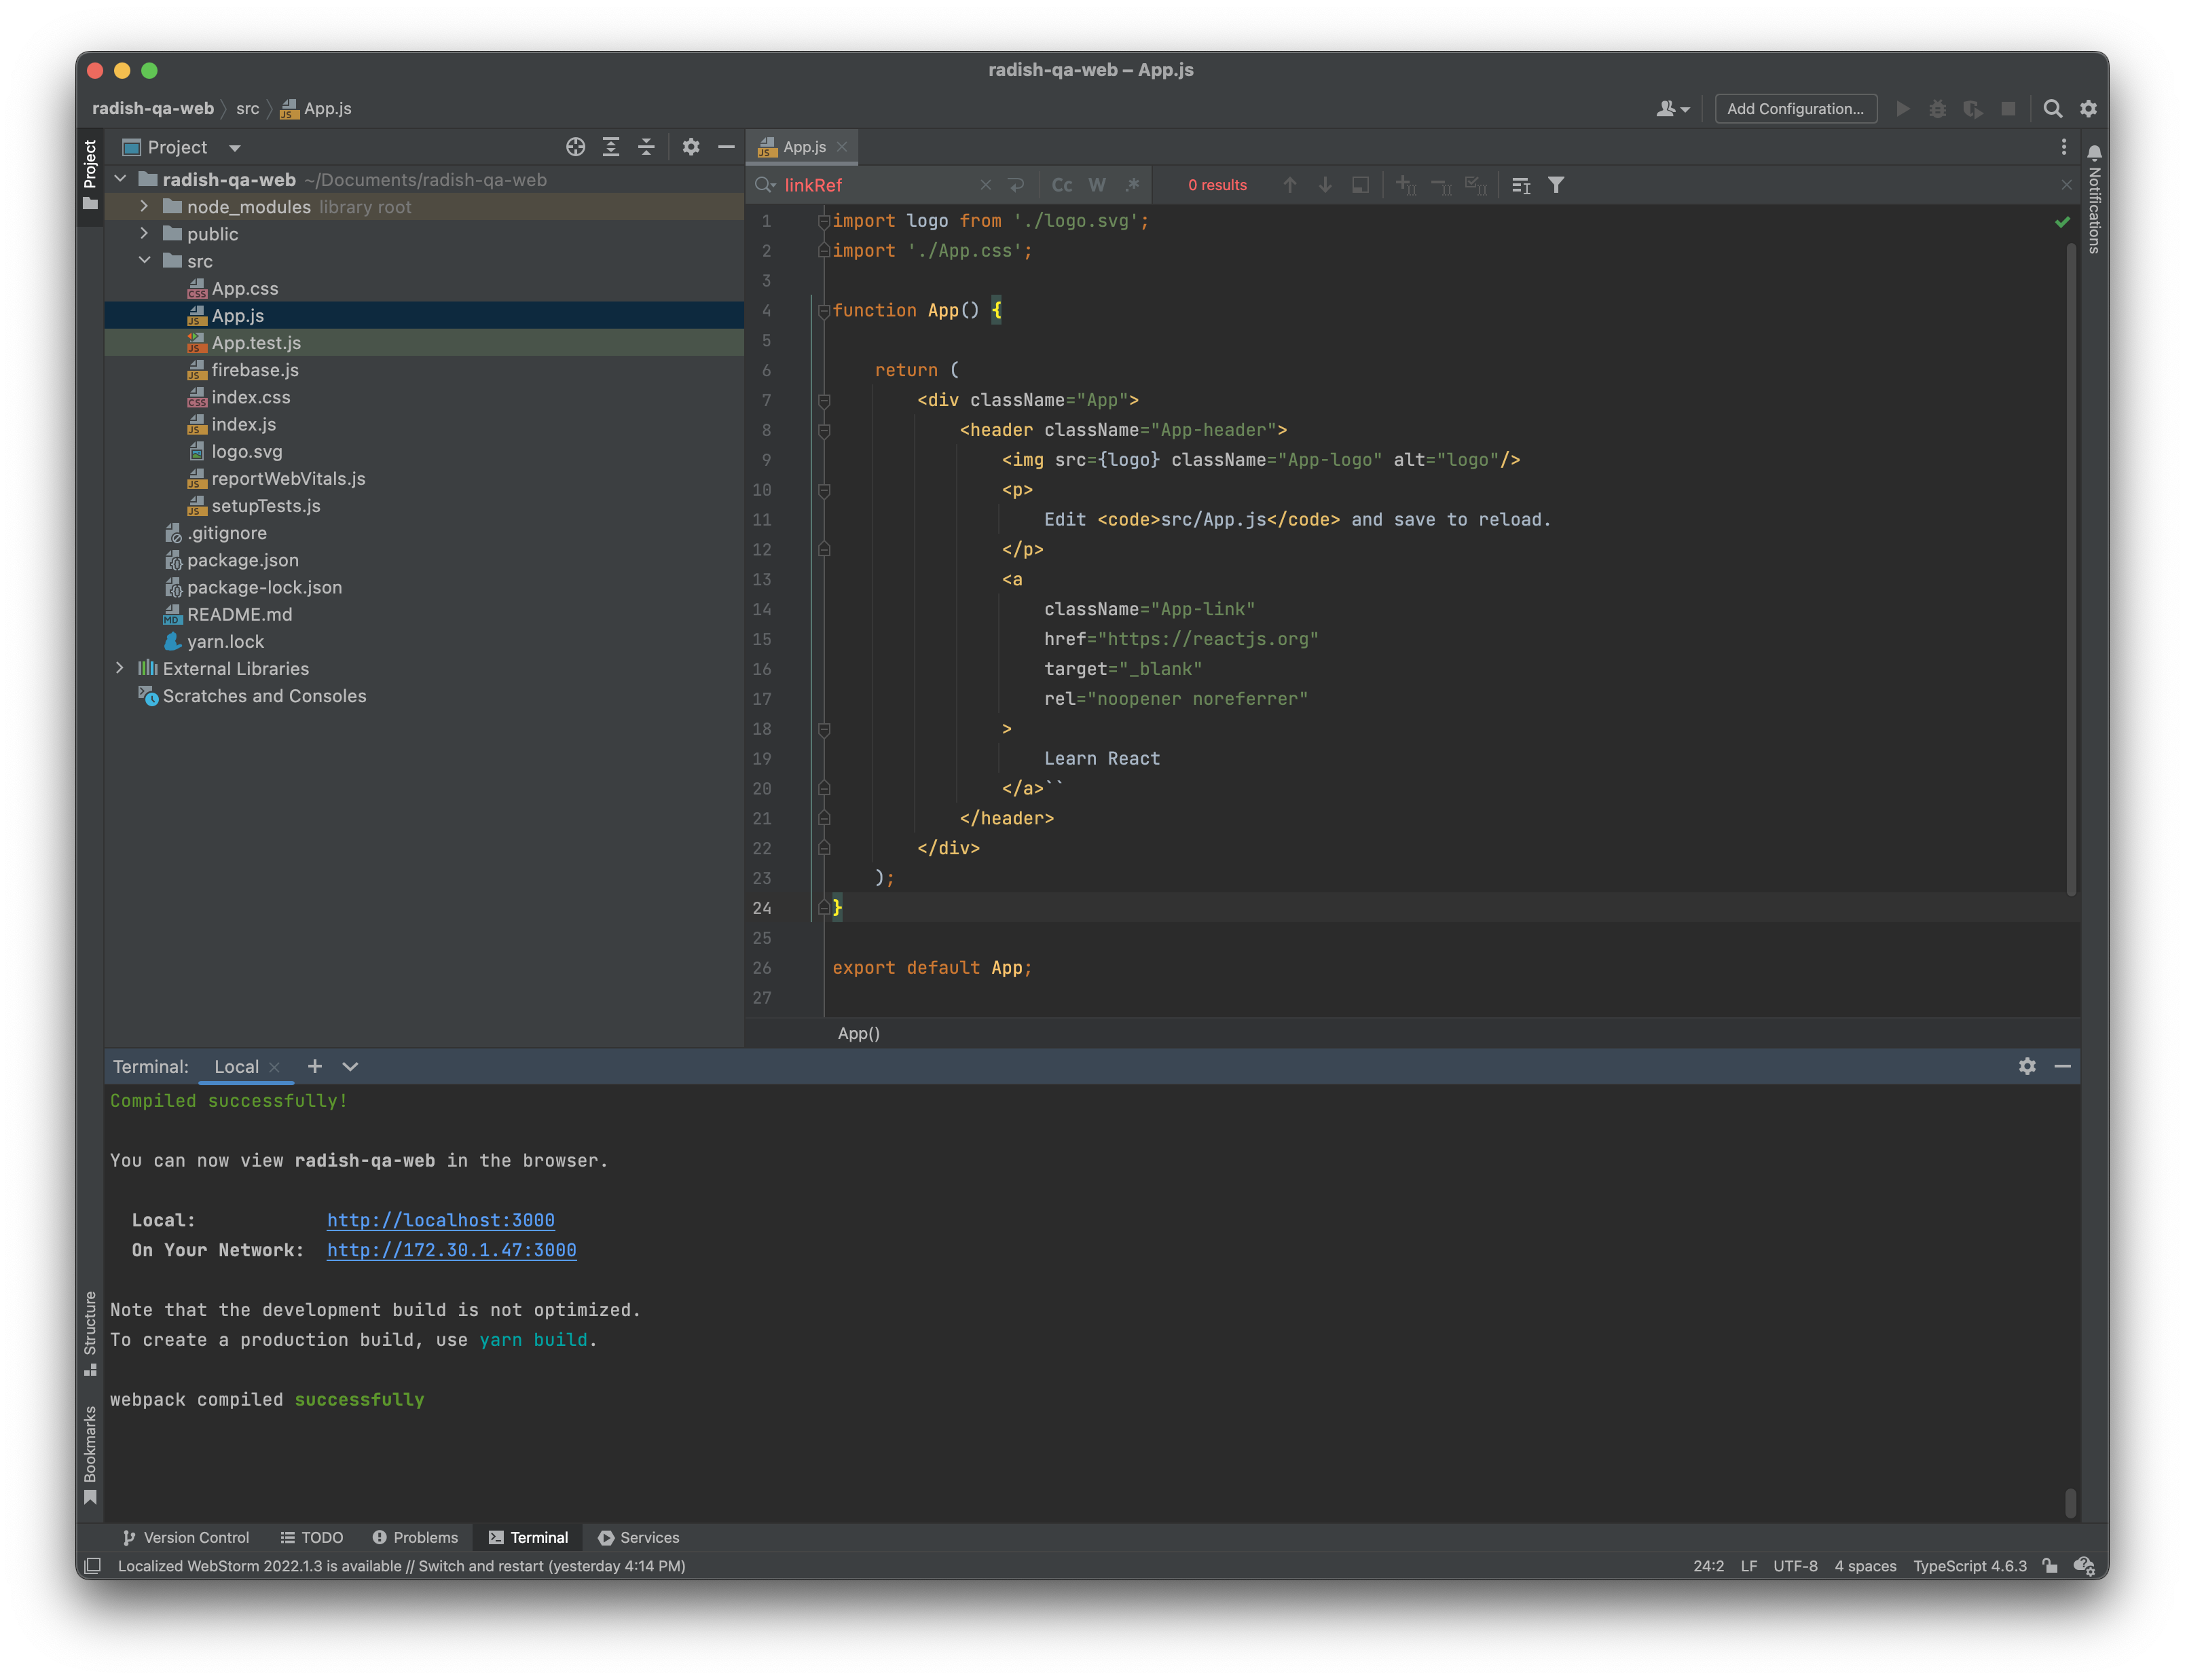Toggle Match Case (Cc) in search bar
The width and height of the screenshot is (2185, 1680).
[x=1062, y=185]
